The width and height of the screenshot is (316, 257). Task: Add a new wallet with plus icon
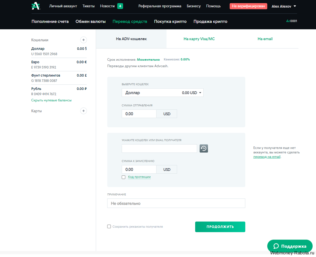[x=83, y=40]
